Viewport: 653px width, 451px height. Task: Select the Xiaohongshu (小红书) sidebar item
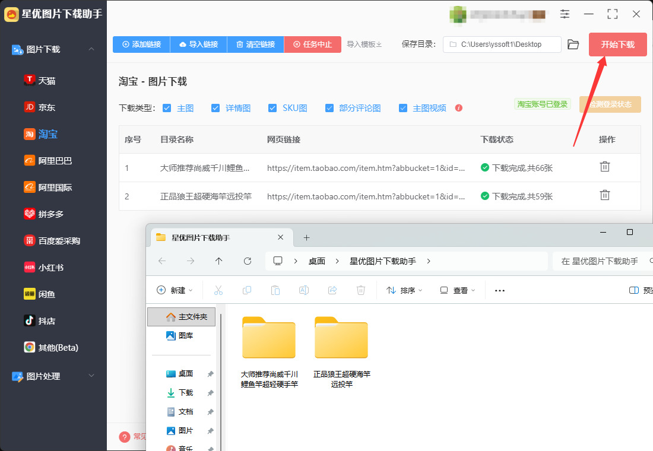pyautogui.click(x=44, y=268)
